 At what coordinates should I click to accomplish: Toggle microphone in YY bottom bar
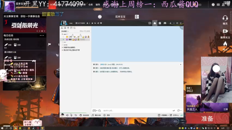pos(71,115)
